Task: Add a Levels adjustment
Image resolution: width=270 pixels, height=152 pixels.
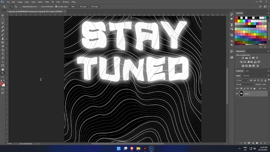Action: pos(246,58)
